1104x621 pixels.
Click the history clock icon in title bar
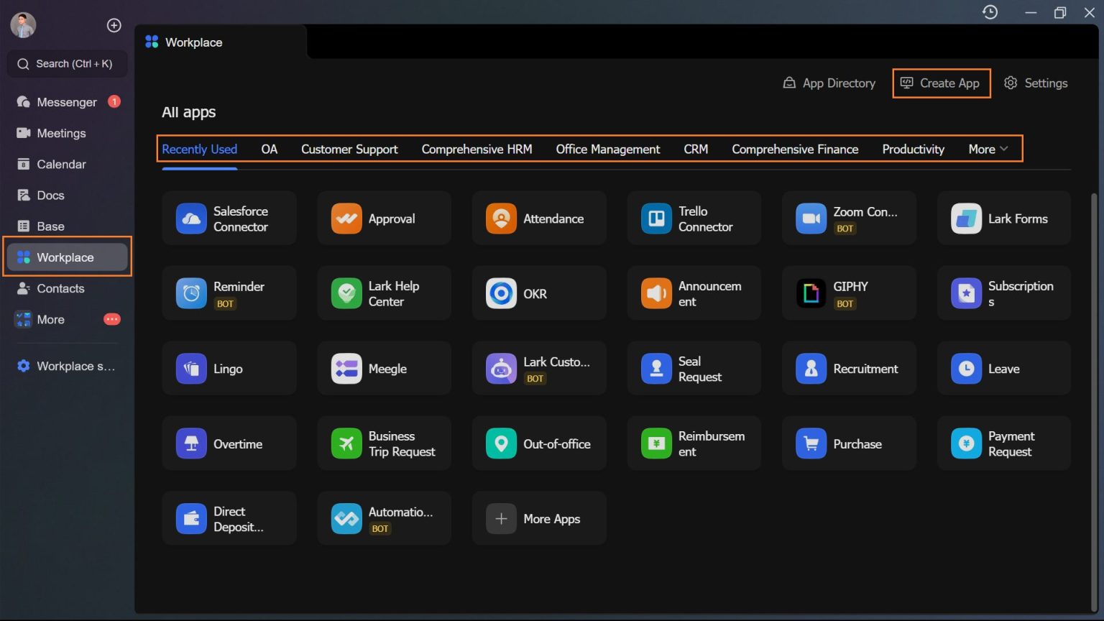(x=990, y=12)
